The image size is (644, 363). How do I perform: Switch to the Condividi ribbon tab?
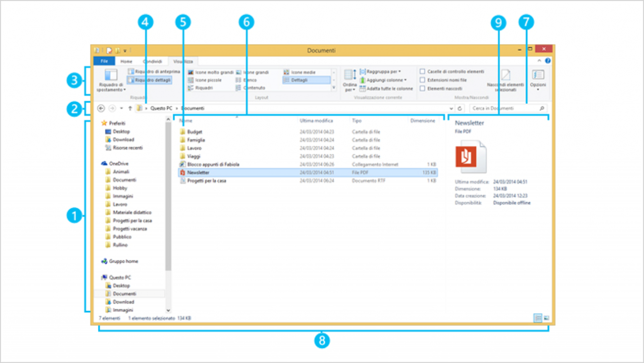(152, 62)
